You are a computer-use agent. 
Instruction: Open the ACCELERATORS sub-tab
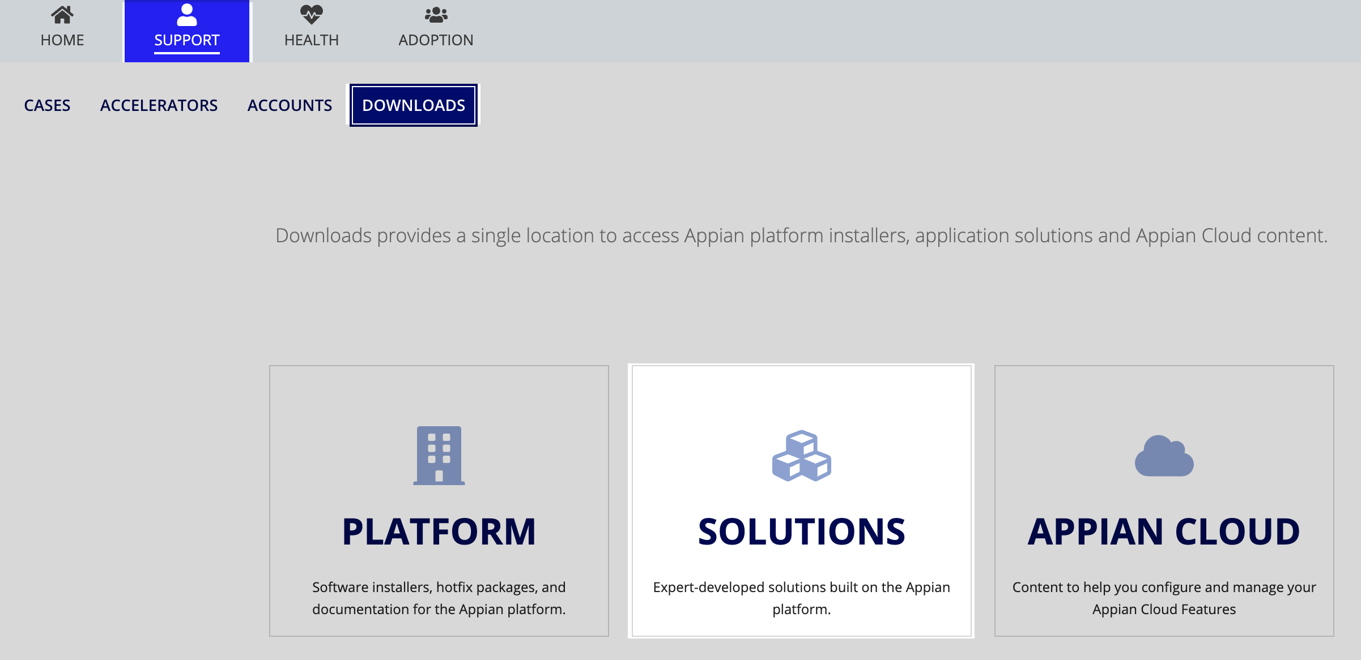(x=159, y=105)
